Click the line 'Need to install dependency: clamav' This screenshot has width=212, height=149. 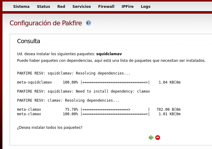pyautogui.click(x=83, y=91)
